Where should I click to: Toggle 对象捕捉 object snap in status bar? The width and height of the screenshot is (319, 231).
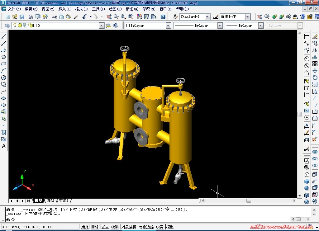point(129,227)
